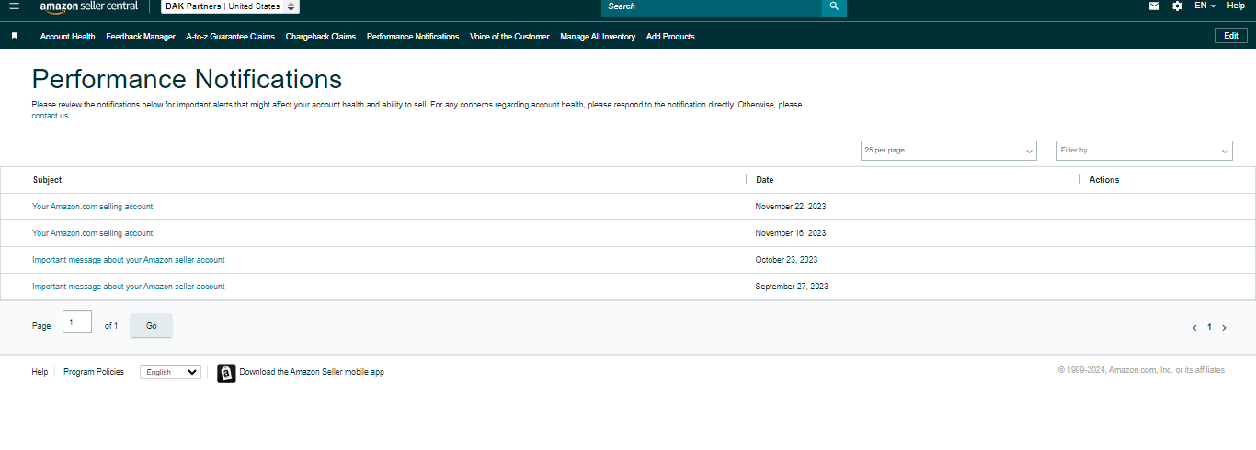This screenshot has width=1256, height=450.
Task: Open the 25 per page dropdown
Action: click(x=949, y=150)
